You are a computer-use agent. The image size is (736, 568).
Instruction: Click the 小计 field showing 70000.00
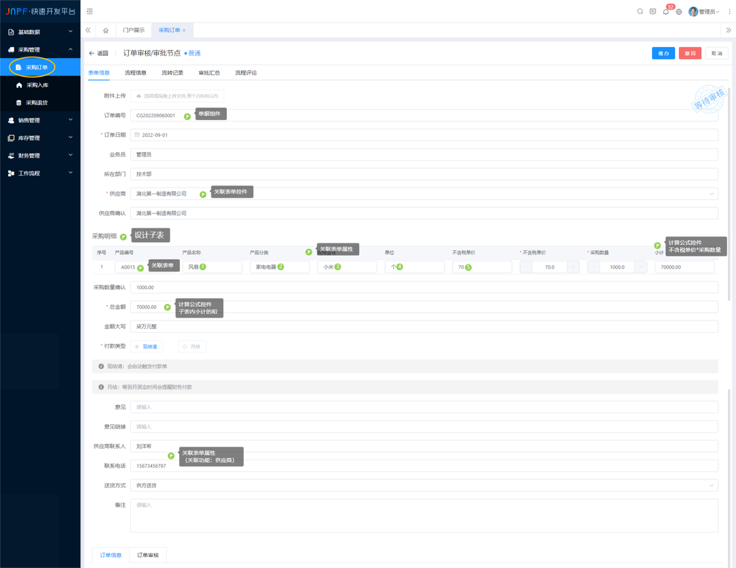coord(684,267)
